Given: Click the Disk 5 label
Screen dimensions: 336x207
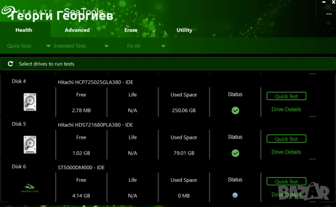Looking at the screenshot, I should (19, 124).
